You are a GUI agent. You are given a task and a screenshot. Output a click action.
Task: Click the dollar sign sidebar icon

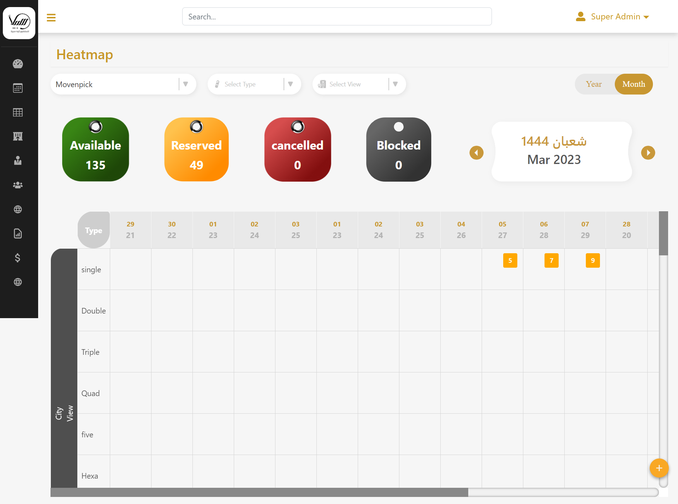(18, 258)
